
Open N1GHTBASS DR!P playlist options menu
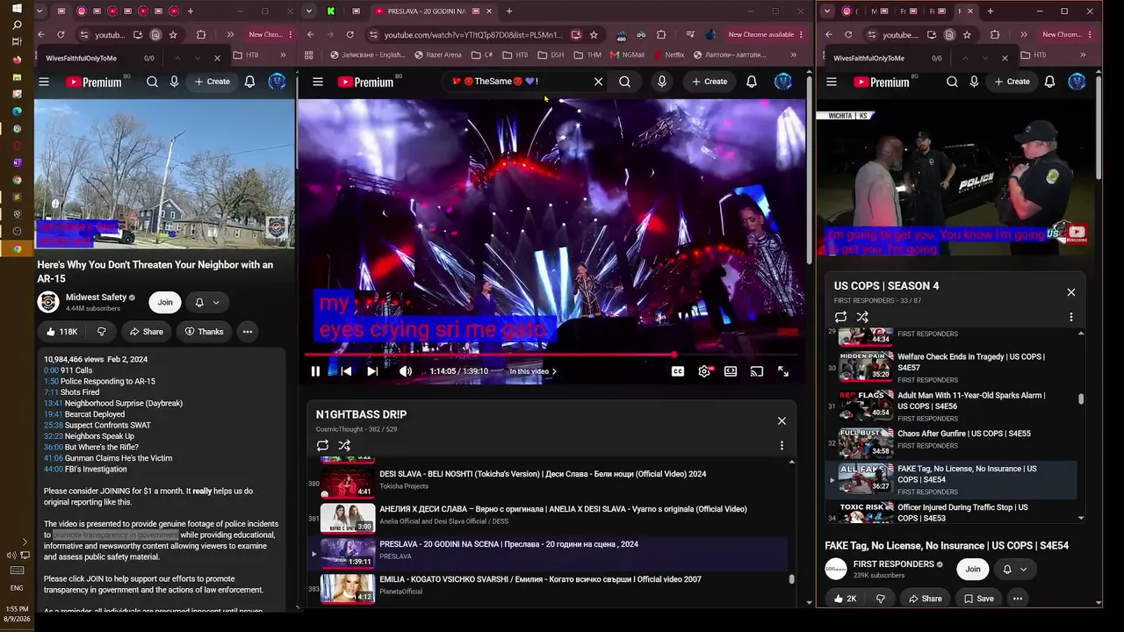coord(782,446)
